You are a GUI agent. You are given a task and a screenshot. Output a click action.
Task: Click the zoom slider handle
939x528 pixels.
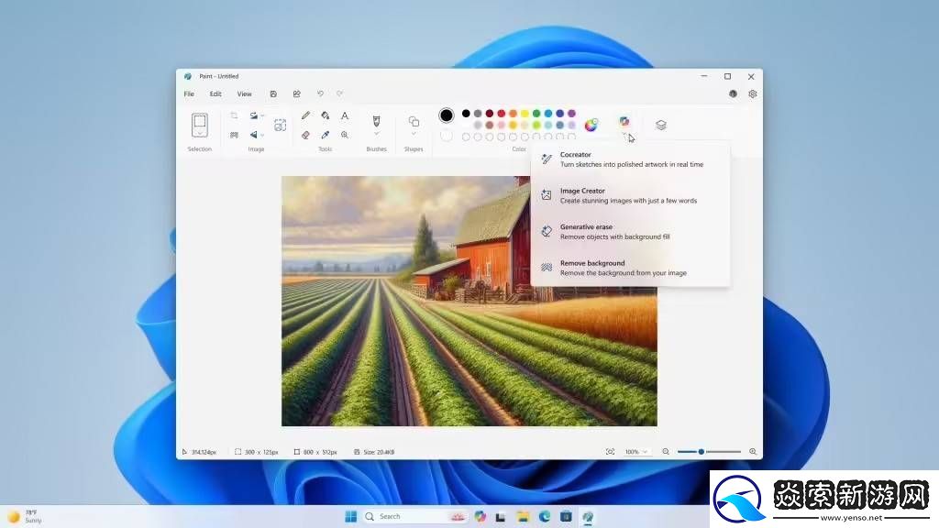701,452
